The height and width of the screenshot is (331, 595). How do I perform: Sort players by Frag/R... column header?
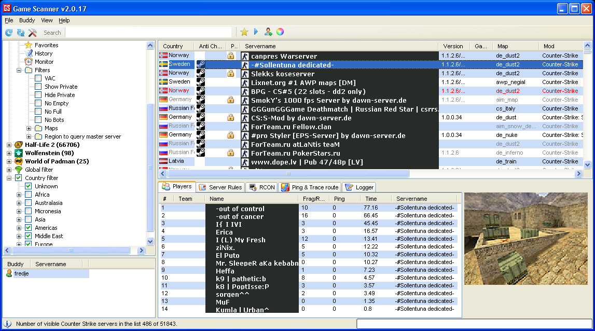pos(313,199)
